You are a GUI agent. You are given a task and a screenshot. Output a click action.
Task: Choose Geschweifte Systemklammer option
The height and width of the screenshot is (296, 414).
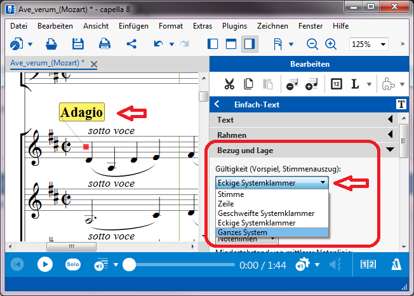pos(272,213)
